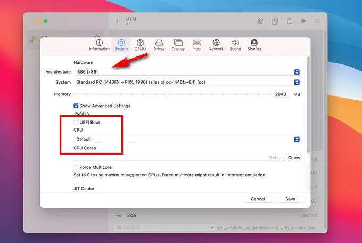Cancel the settings dialog
This screenshot has height=243, width=362.
tap(258, 199)
